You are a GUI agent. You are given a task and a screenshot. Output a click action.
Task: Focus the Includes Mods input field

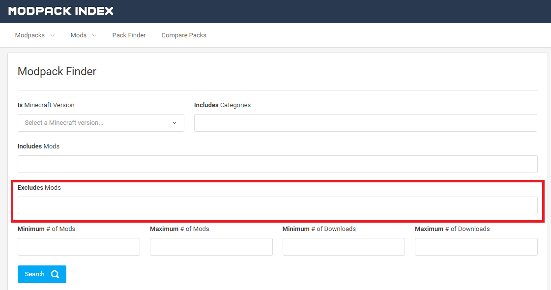tap(277, 164)
